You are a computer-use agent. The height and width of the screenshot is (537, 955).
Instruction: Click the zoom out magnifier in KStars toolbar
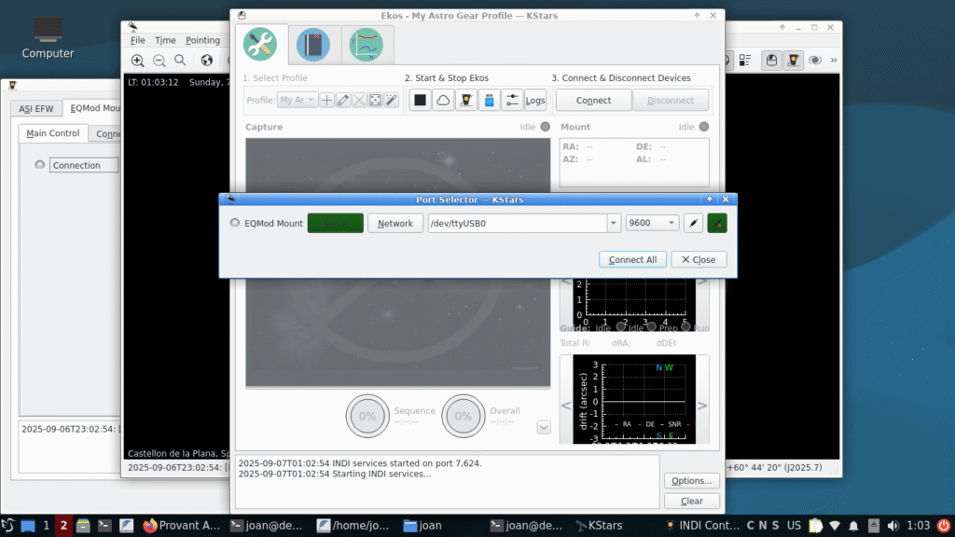(x=159, y=61)
